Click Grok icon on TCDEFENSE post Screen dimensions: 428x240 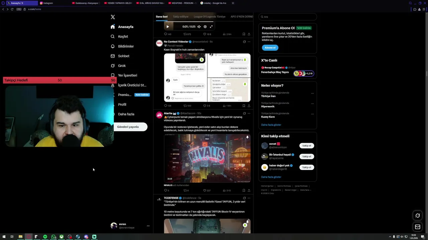coord(244,198)
